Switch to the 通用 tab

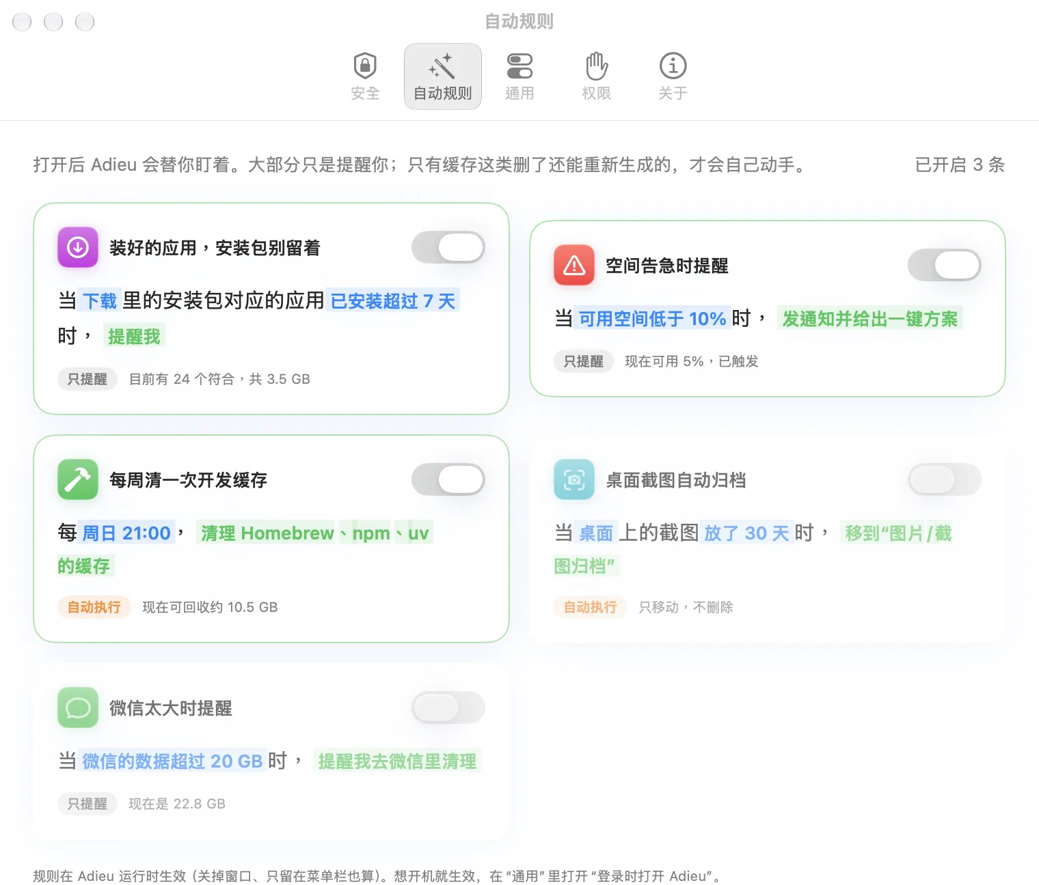(519, 76)
